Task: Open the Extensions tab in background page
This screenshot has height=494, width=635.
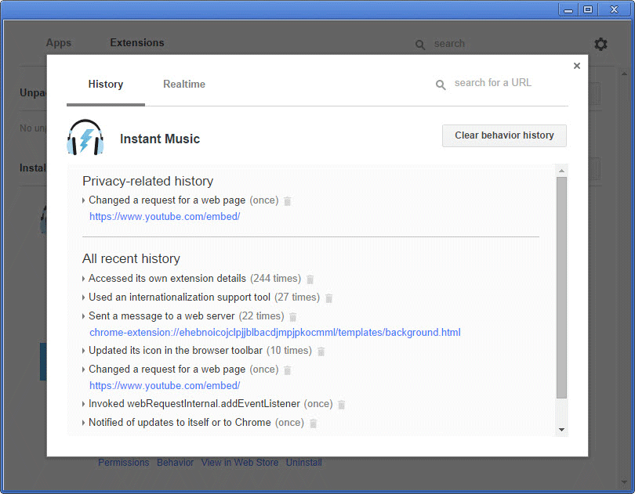Action: pyautogui.click(x=137, y=42)
